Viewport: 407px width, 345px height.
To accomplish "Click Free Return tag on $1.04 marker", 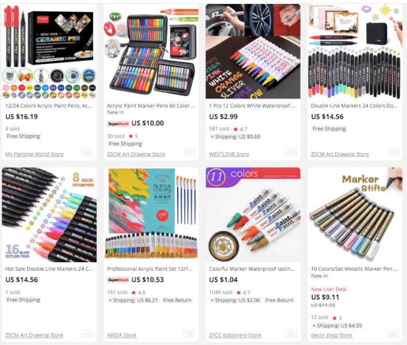I will 279,300.
